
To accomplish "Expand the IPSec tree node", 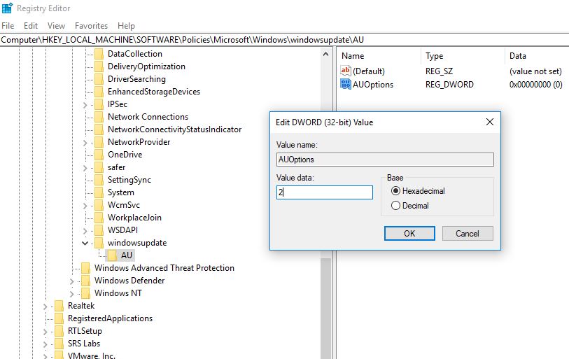I will pos(85,104).
